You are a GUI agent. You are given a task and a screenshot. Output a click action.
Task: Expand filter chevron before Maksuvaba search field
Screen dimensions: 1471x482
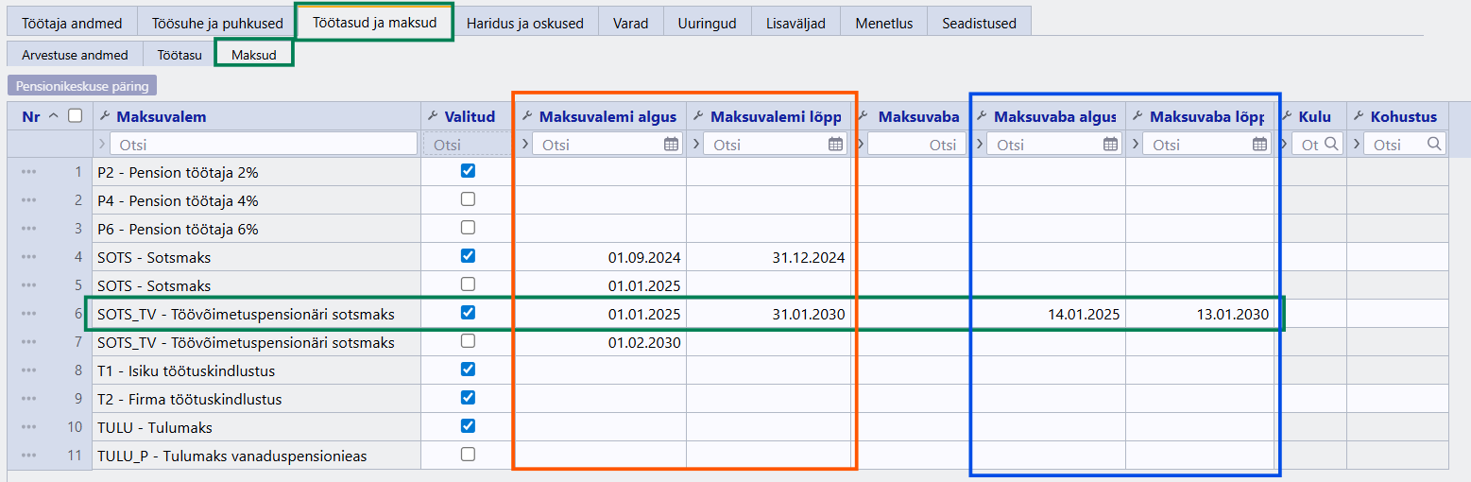point(862,145)
